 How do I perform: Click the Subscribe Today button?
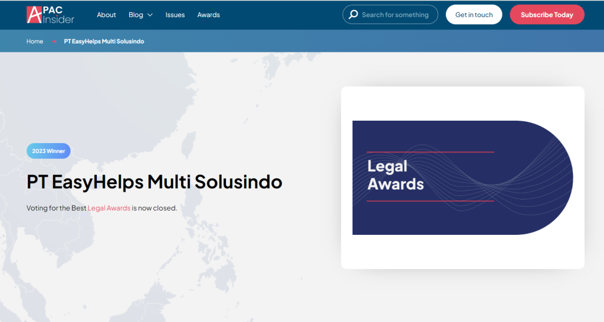pyautogui.click(x=547, y=15)
